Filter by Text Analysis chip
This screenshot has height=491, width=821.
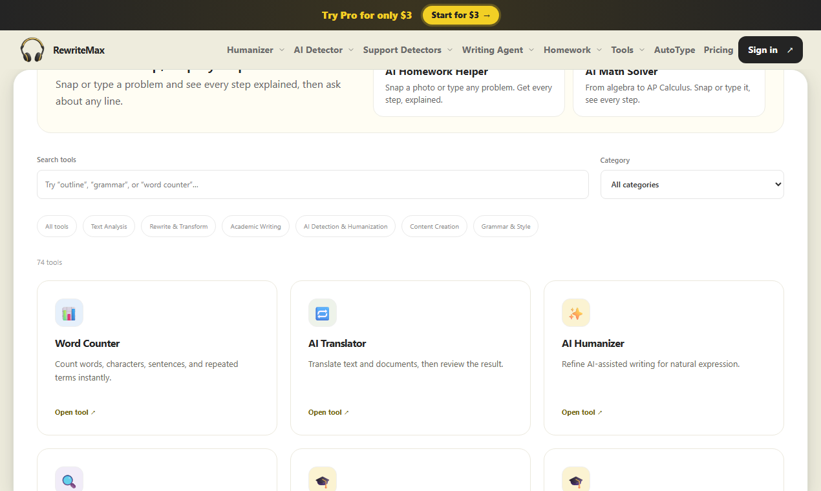(109, 226)
